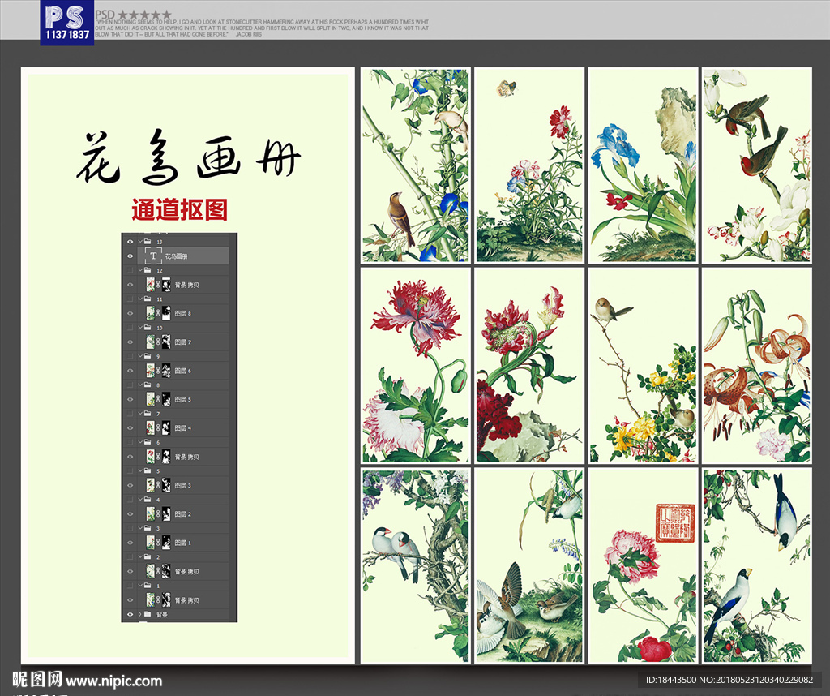
Task: Collapse group 13 using its chevron
Action: coord(141,239)
